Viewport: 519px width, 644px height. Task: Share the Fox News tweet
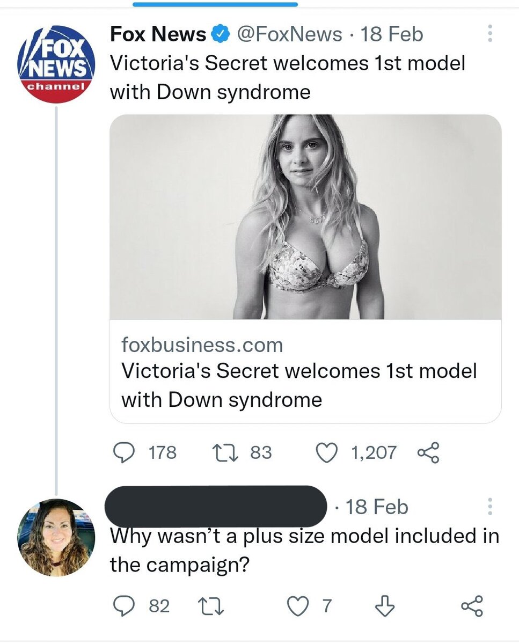[428, 452]
